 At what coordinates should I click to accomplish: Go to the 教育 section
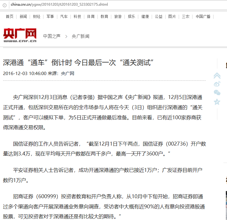[x=104, y=17]
